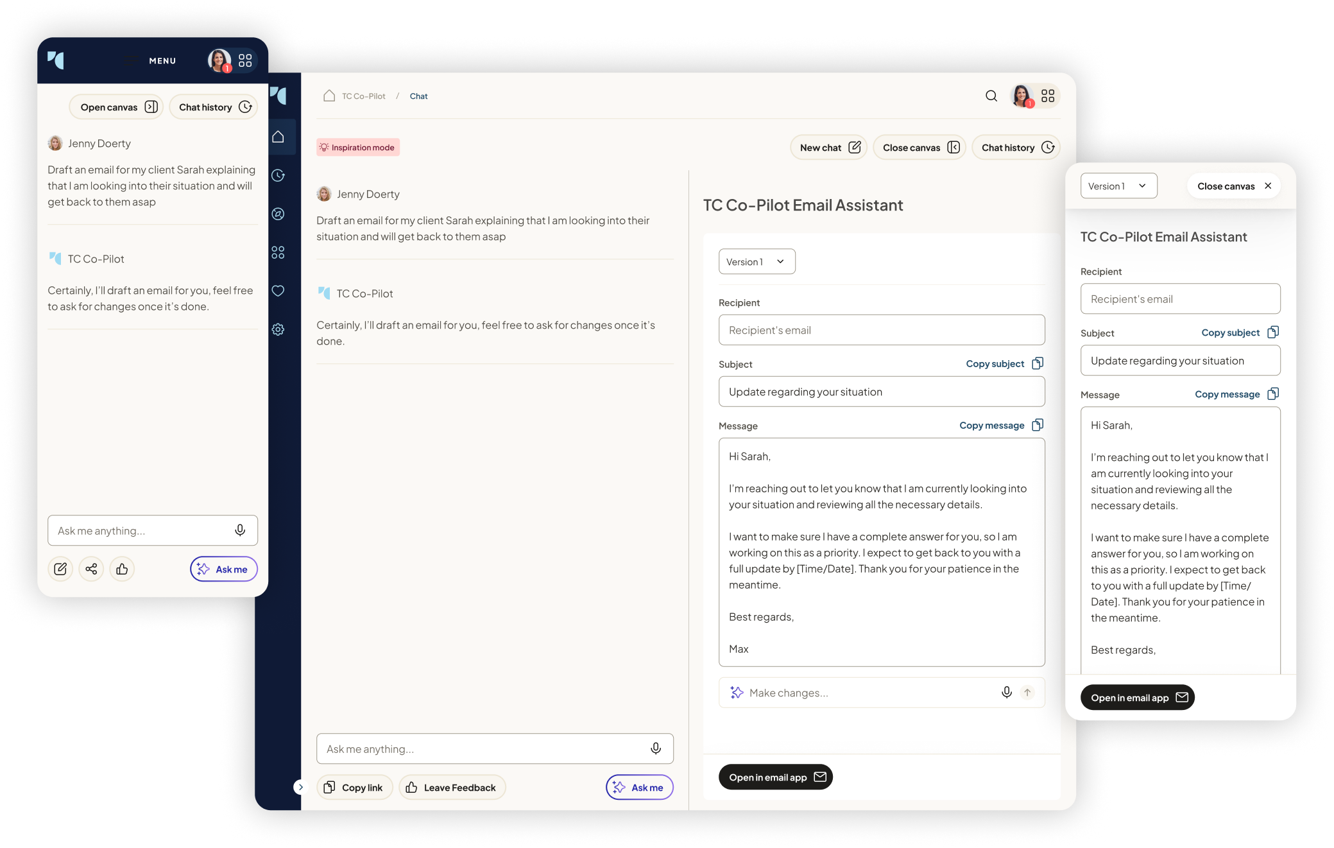Click the share icon in the mobile panel
This screenshot has height=848, width=1334.
[x=91, y=569]
